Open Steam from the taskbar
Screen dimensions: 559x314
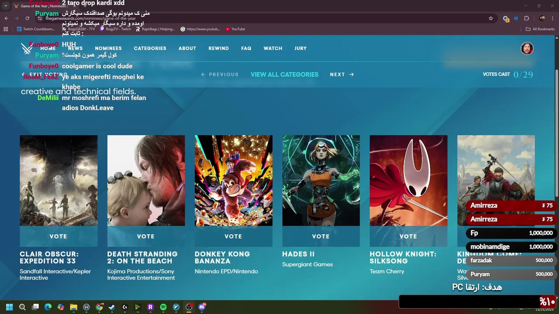112,307
